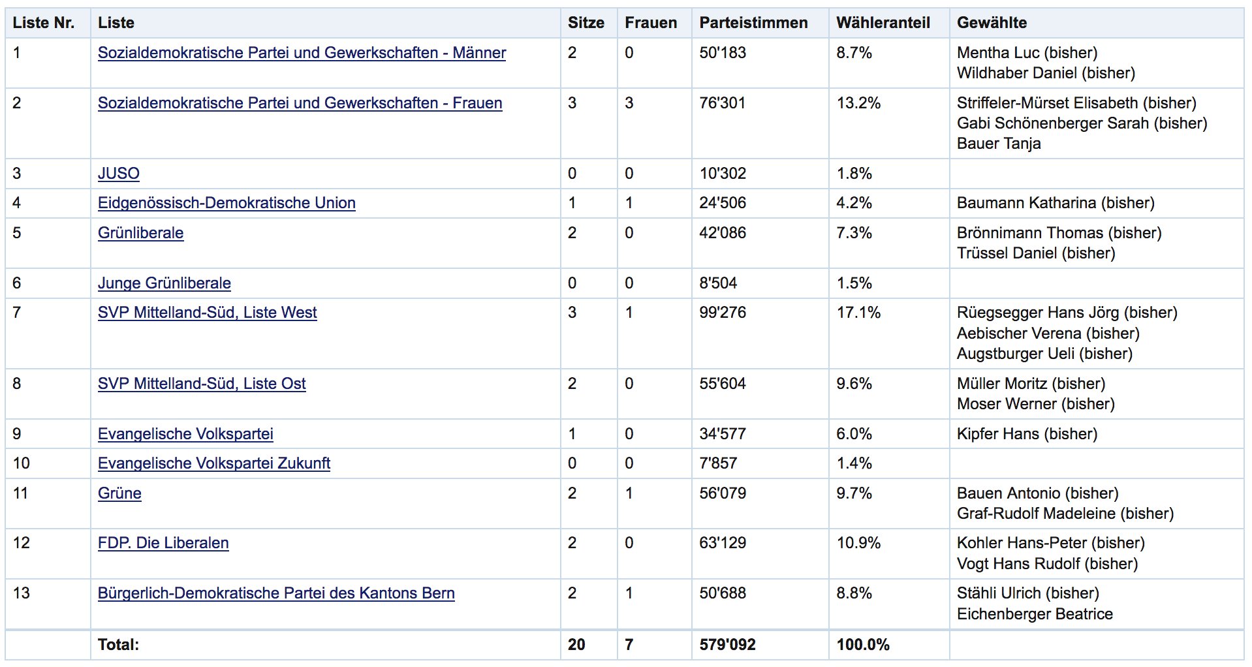
Task: Click the name Stähli Ulrich (bisher)
Action: (x=1028, y=593)
